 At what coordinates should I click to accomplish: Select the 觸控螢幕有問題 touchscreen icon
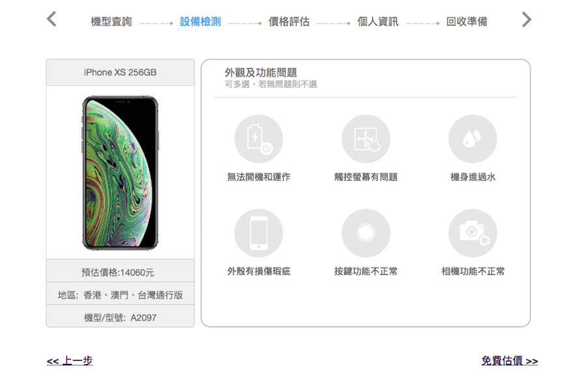coord(366,139)
